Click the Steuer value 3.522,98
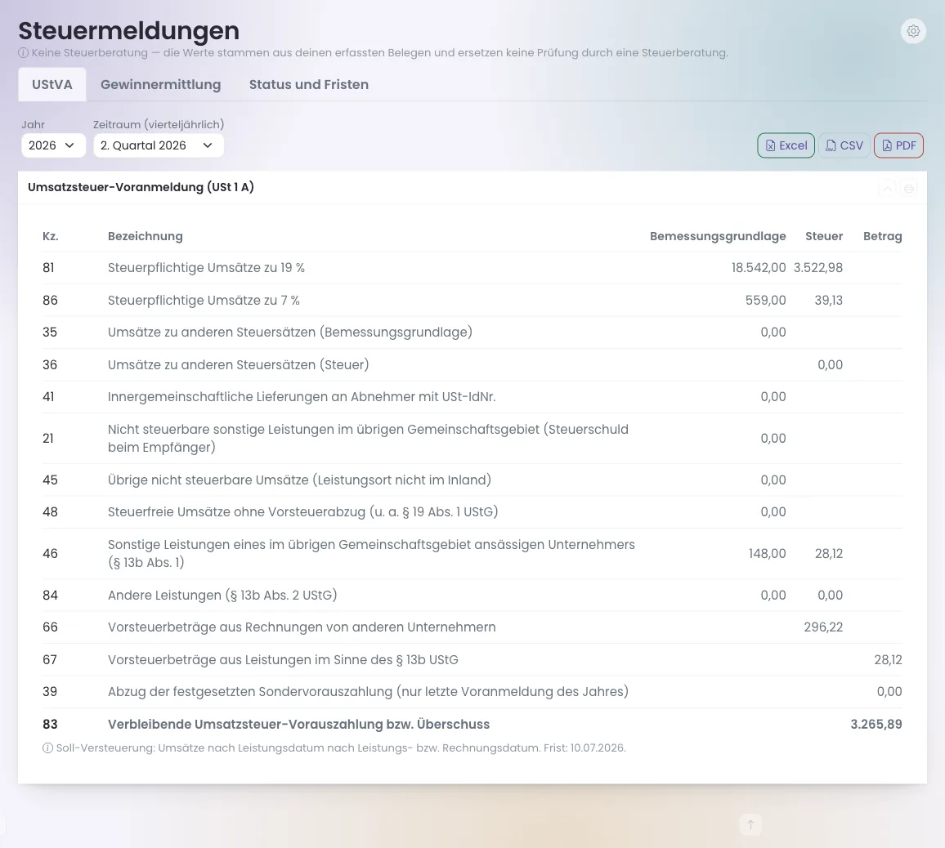Viewport: 945px width, 848px height. [817, 268]
